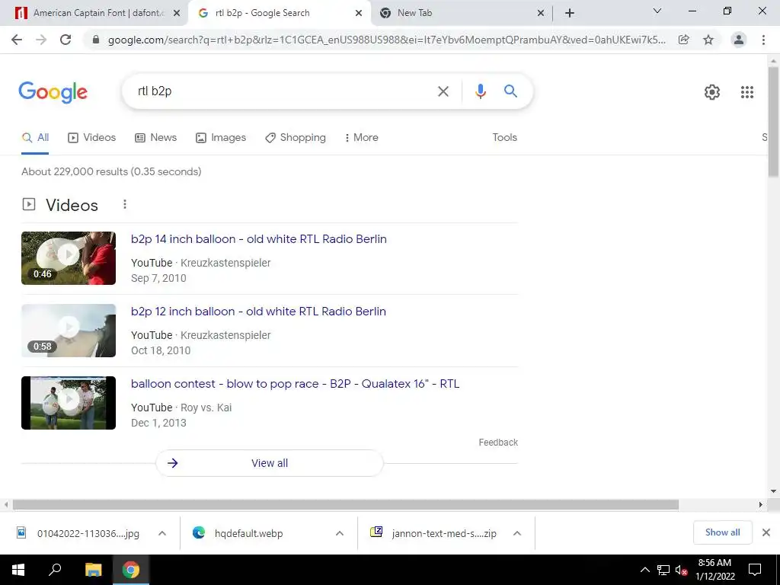Start voice search with the microphone icon
Screen dimensions: 780x585
click(x=480, y=91)
